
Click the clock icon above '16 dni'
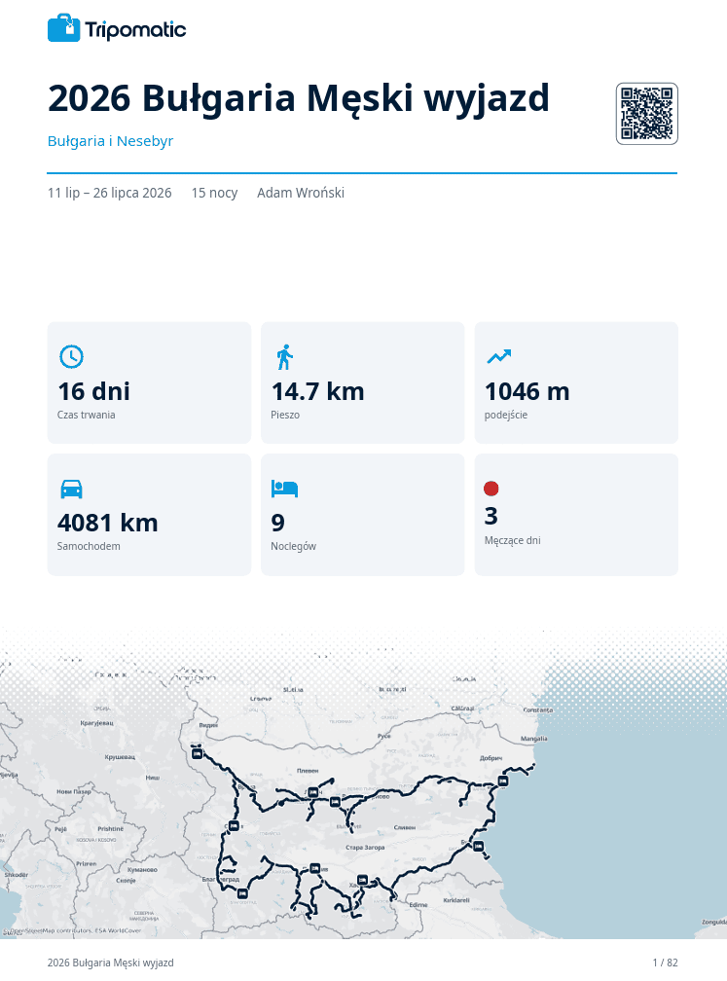(71, 356)
